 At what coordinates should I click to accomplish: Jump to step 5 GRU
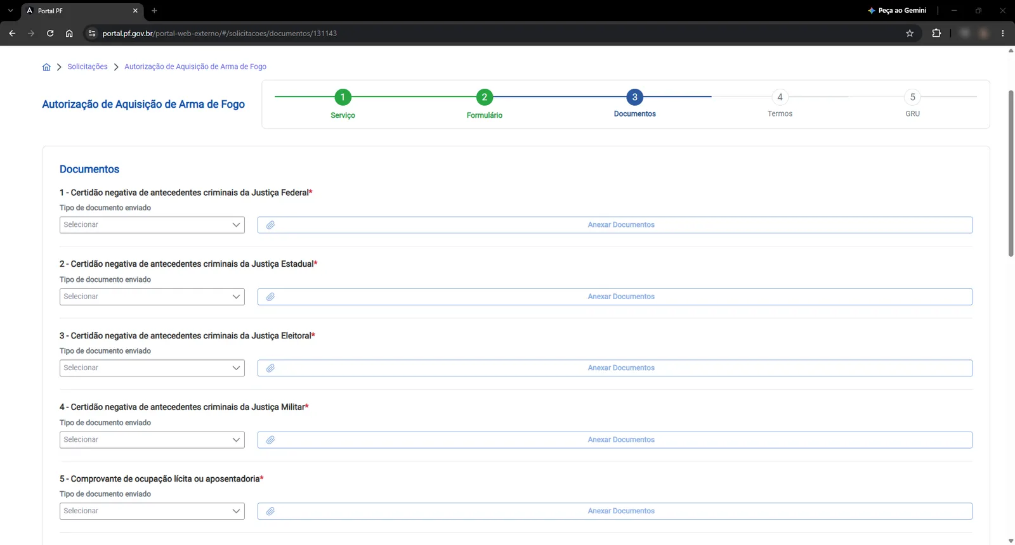tap(912, 97)
